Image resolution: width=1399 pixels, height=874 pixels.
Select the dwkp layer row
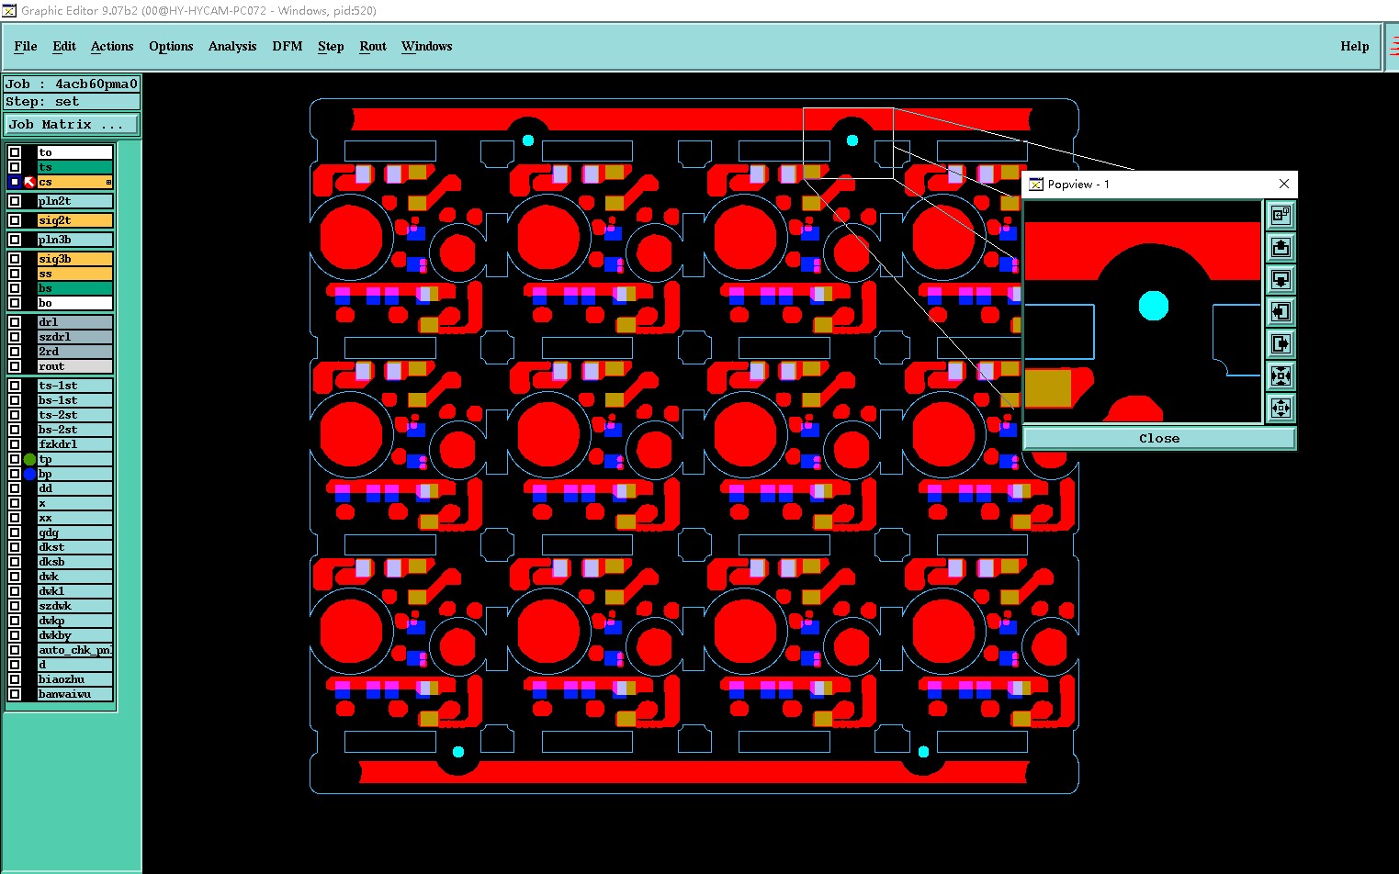click(74, 621)
